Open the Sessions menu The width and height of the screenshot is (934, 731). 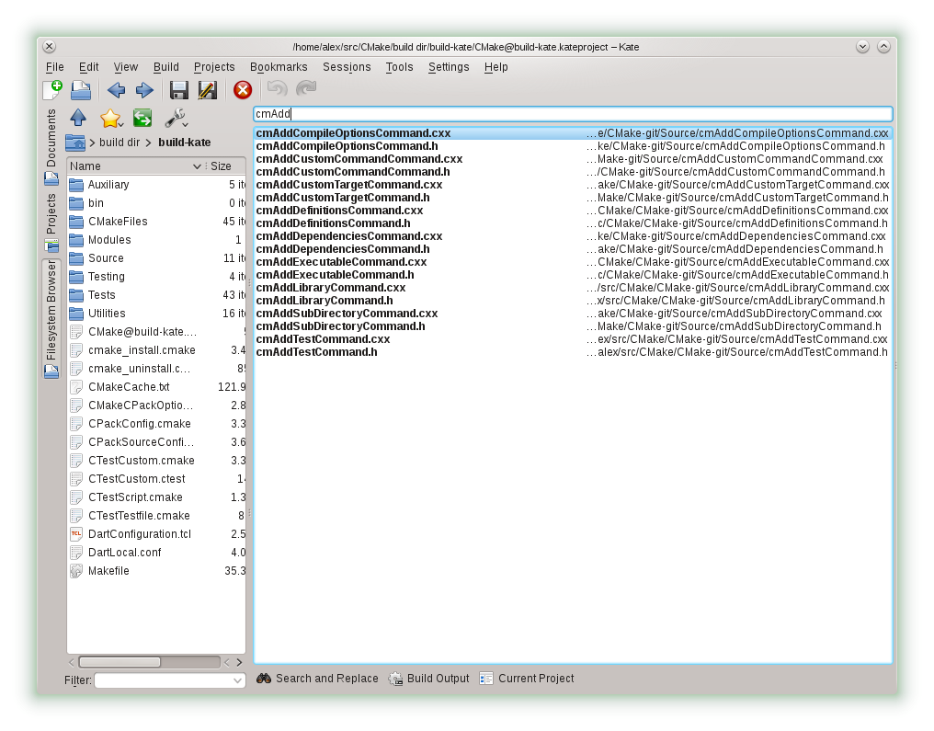(347, 67)
